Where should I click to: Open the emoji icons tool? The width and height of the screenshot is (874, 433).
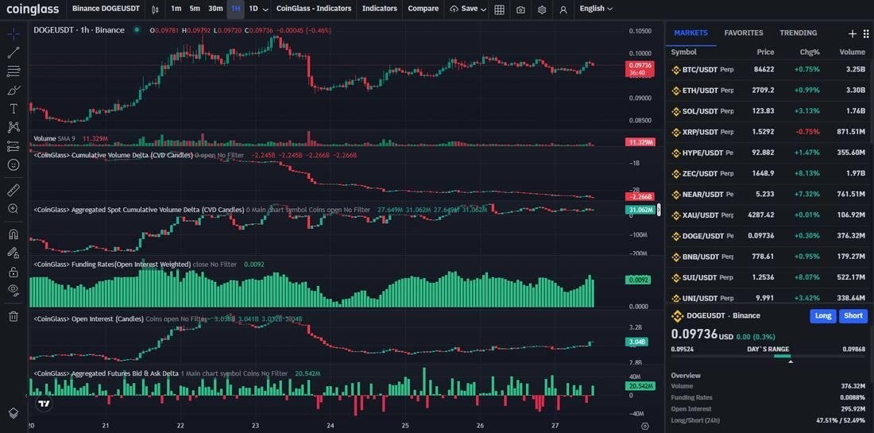click(14, 165)
